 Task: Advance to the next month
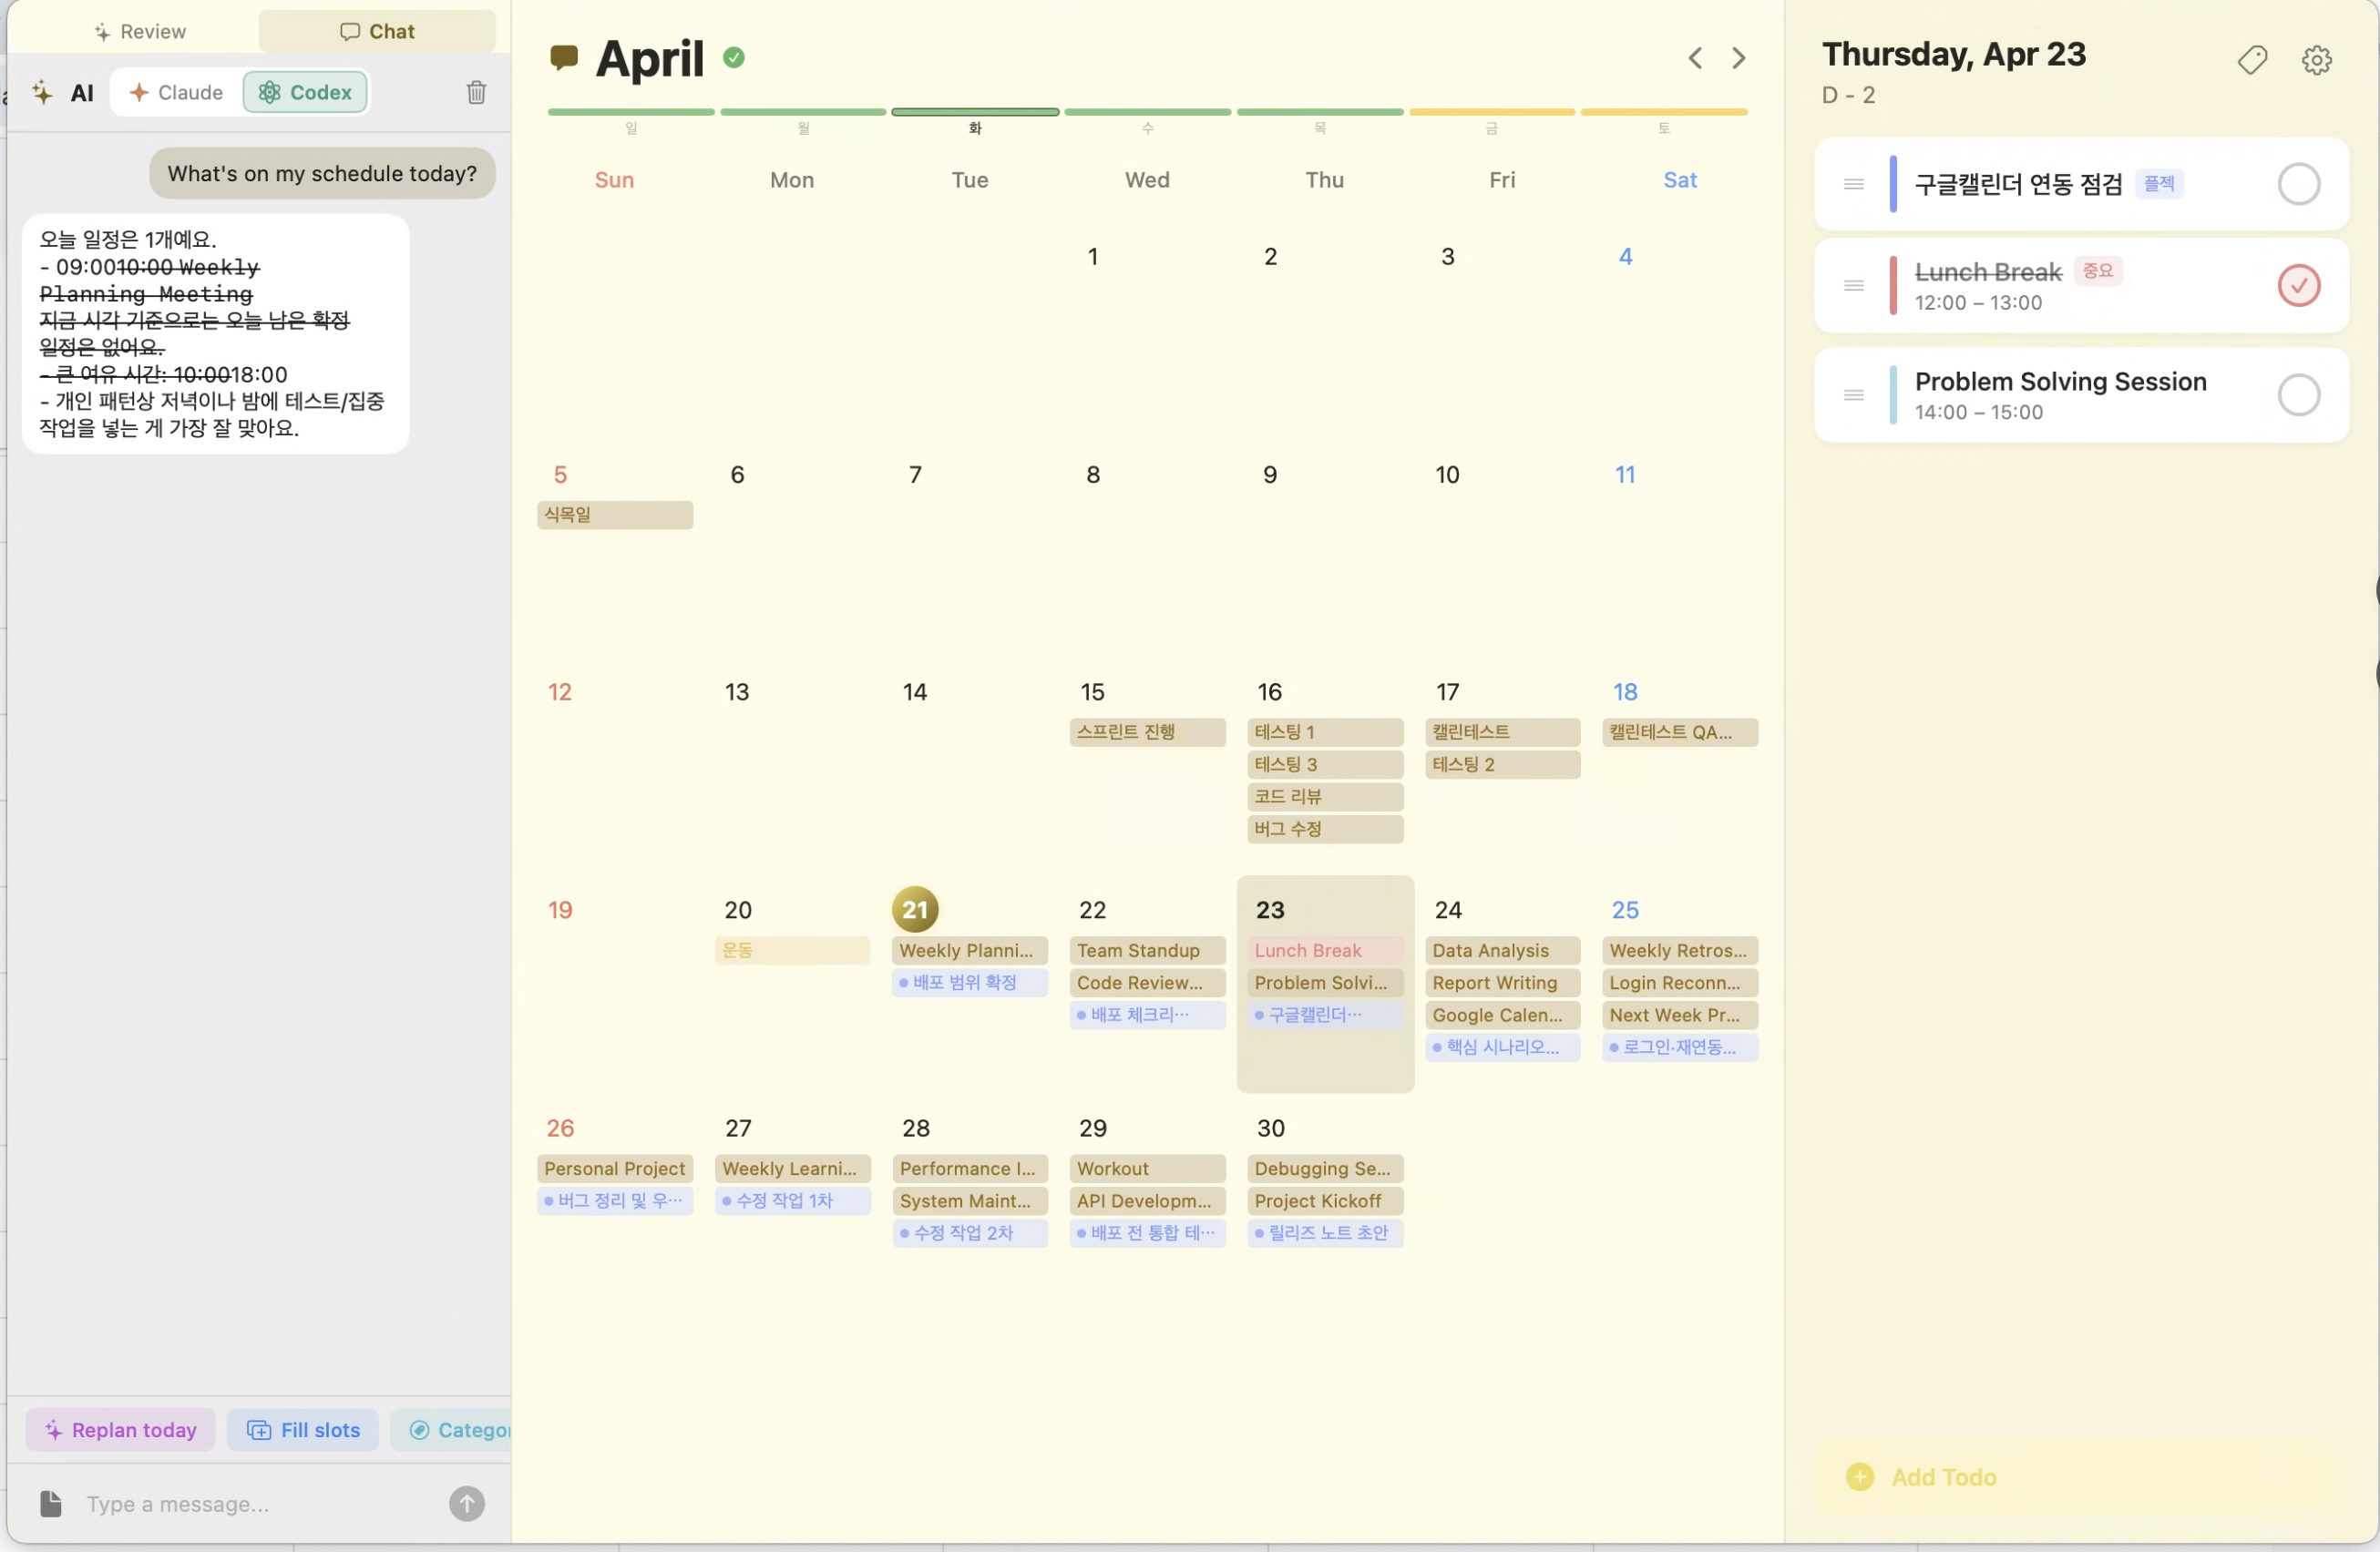click(1738, 58)
